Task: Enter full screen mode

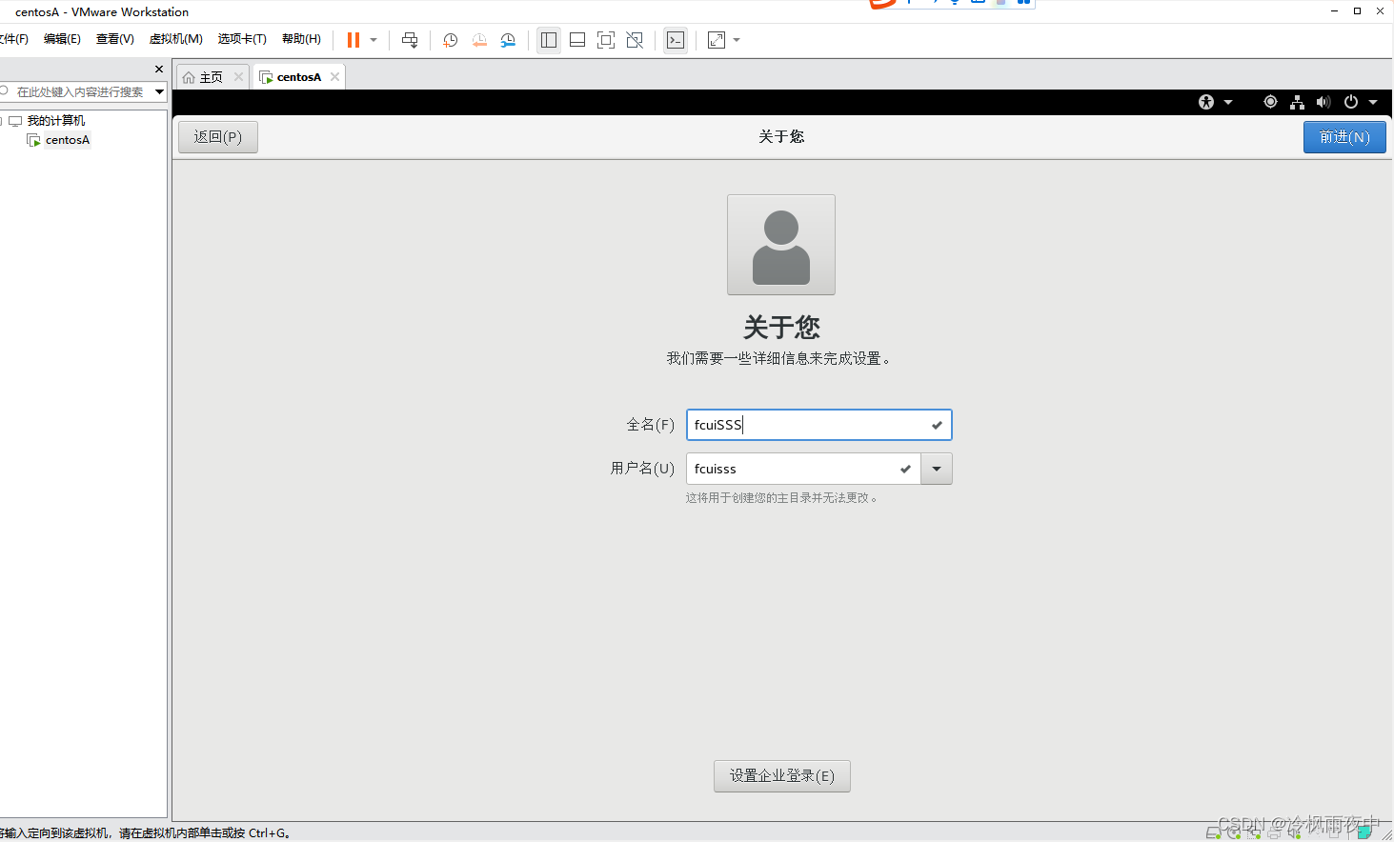Action: 606,40
